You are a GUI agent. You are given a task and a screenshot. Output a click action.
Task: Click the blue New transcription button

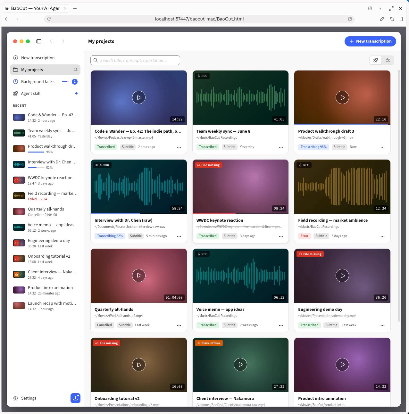pos(370,41)
